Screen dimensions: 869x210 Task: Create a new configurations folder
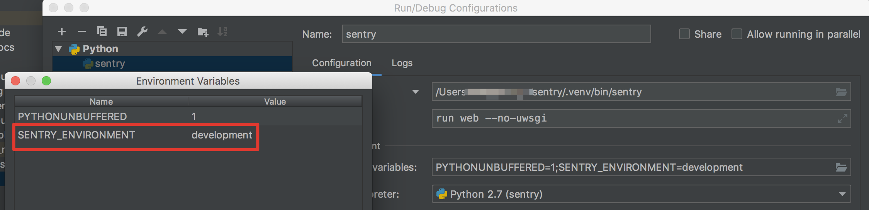(203, 32)
